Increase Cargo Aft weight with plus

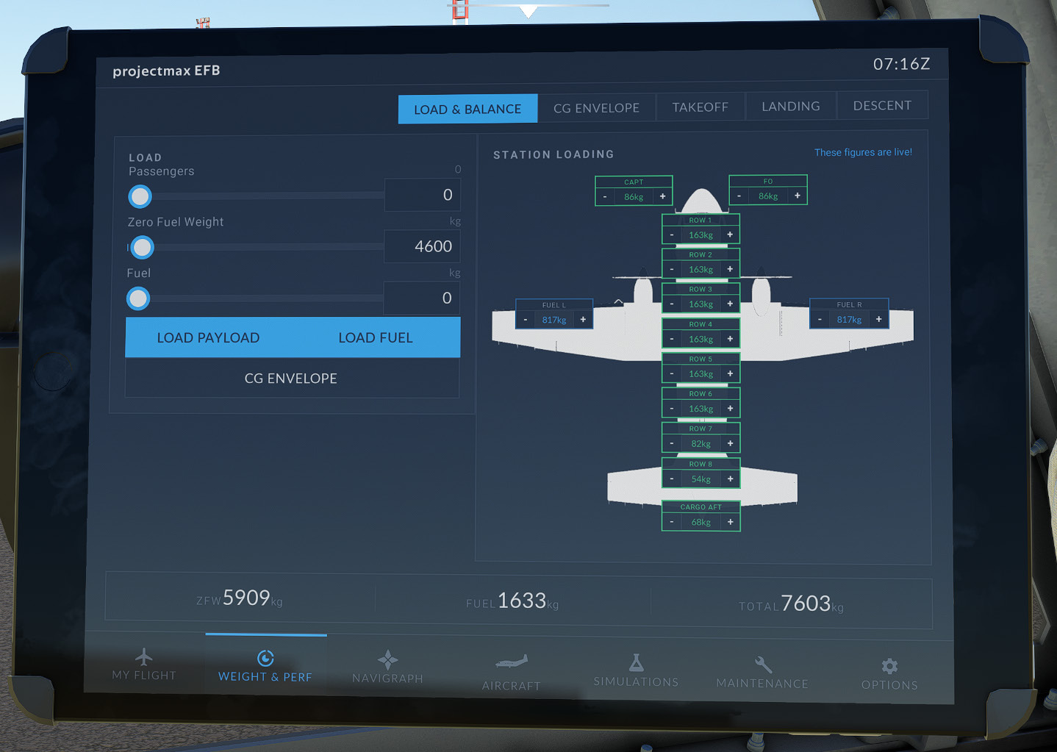click(x=730, y=522)
